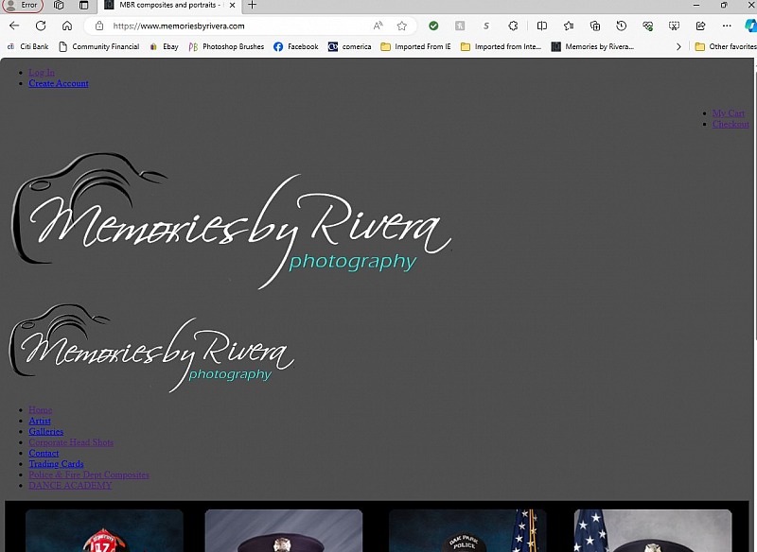Open browsing History
Viewport: 757px width, 552px height.
click(x=622, y=26)
